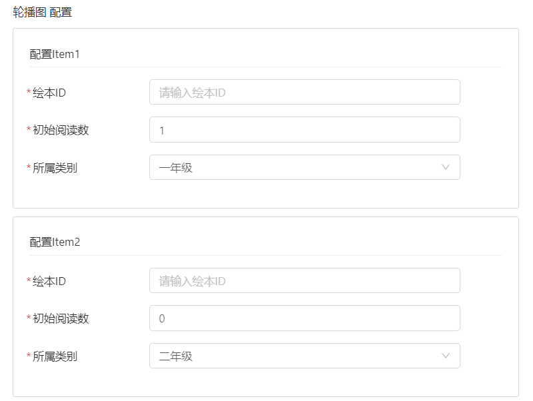
Task: Select the 配置Item1 section header
Action: [55, 54]
